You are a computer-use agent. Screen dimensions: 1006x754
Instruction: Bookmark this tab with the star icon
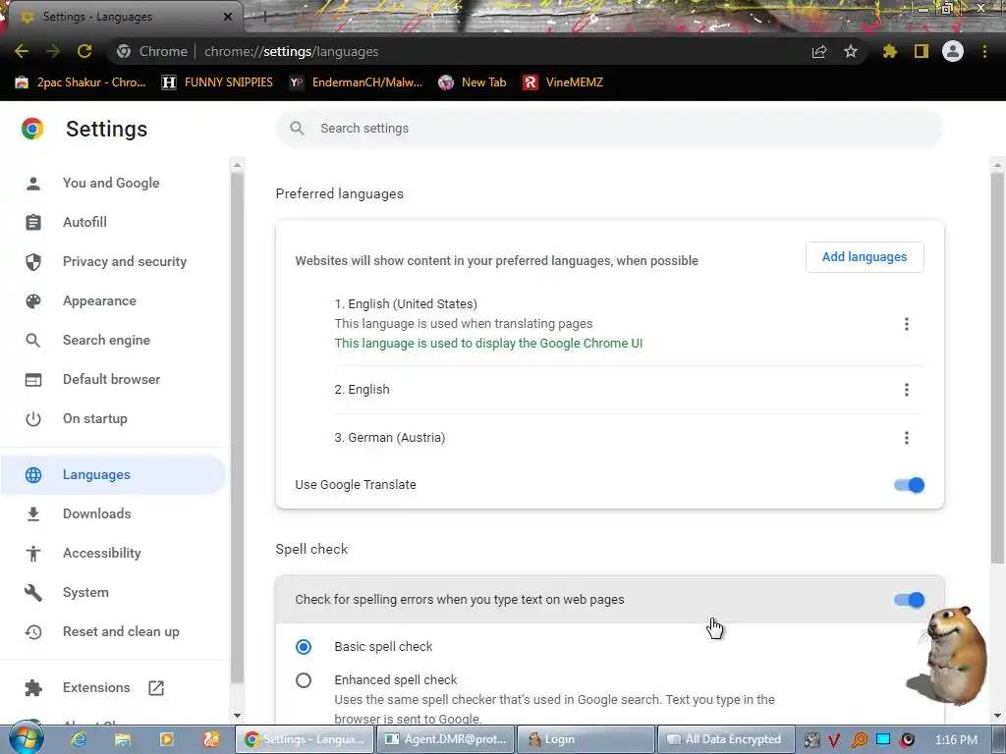(x=851, y=51)
